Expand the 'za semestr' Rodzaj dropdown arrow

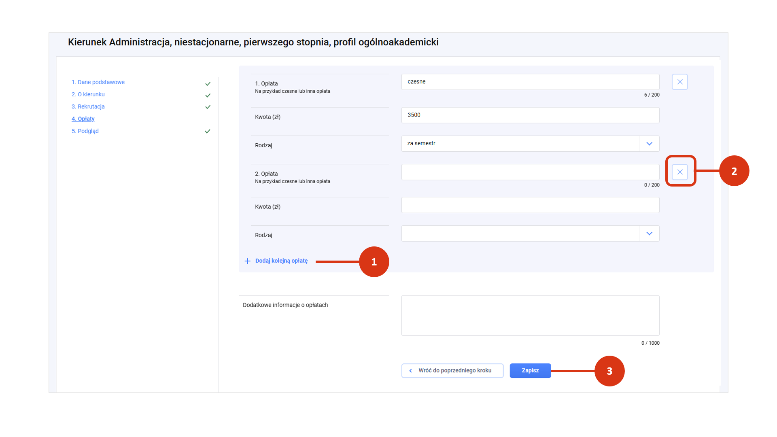point(649,144)
